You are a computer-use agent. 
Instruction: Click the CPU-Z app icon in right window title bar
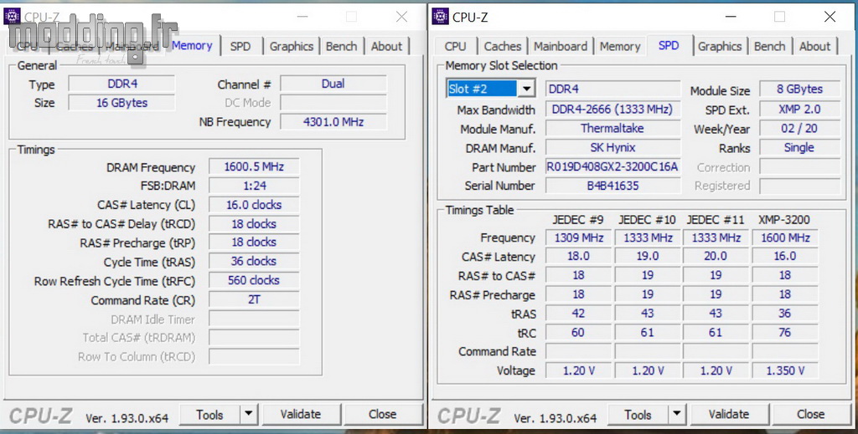(x=440, y=17)
